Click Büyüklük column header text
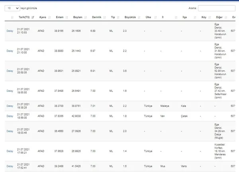This screenshot has width=239, height=172. click(x=130, y=17)
